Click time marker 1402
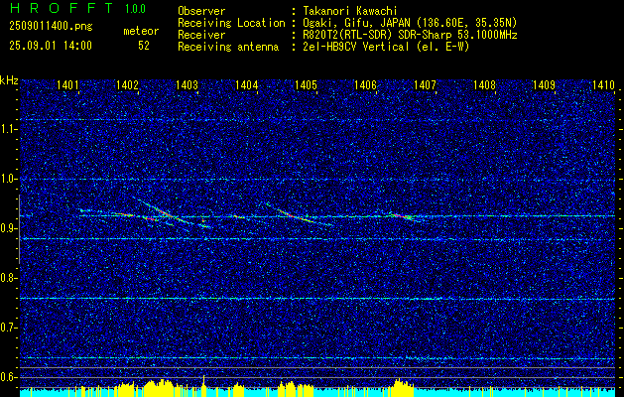The height and width of the screenshot is (397, 624). click(x=127, y=84)
